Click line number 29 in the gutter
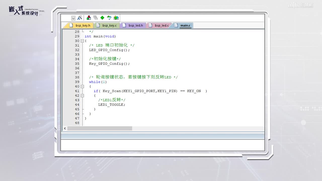The image size is (322, 181). [77, 36]
